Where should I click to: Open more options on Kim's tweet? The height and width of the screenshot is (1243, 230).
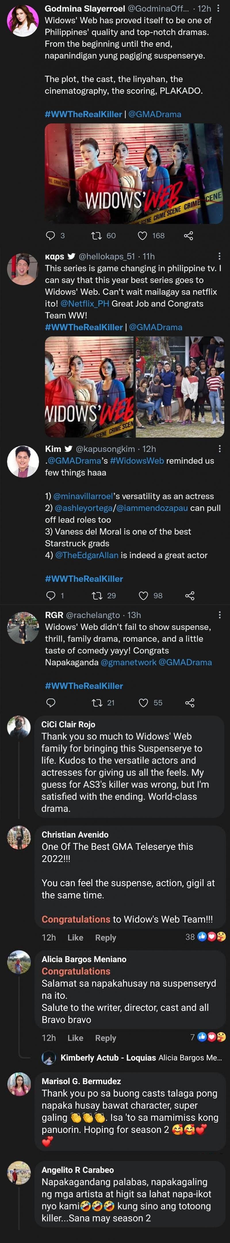[219, 449]
